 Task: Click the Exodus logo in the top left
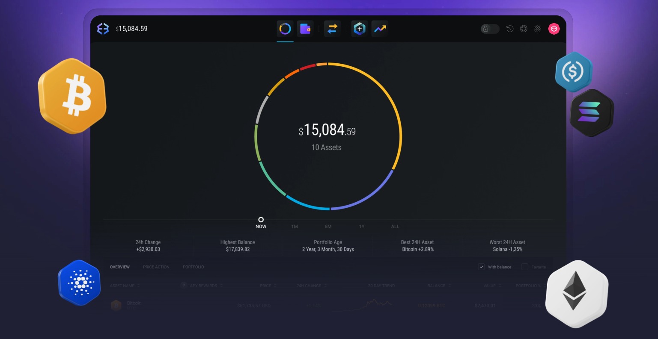(x=102, y=28)
